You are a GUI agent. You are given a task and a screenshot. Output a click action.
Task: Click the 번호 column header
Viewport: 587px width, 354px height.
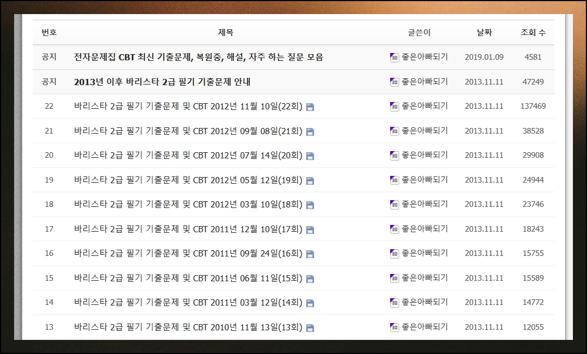[49, 33]
